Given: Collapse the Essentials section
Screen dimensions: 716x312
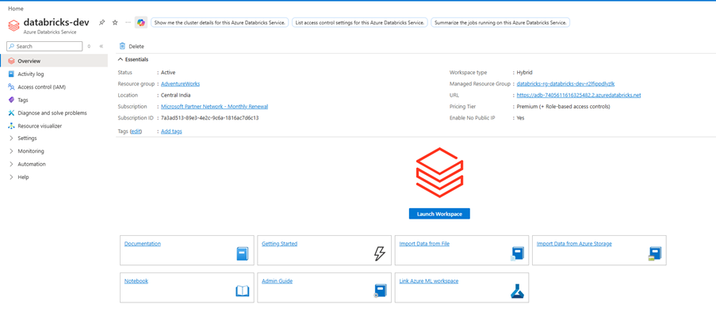Looking at the screenshot, I should 121,59.
